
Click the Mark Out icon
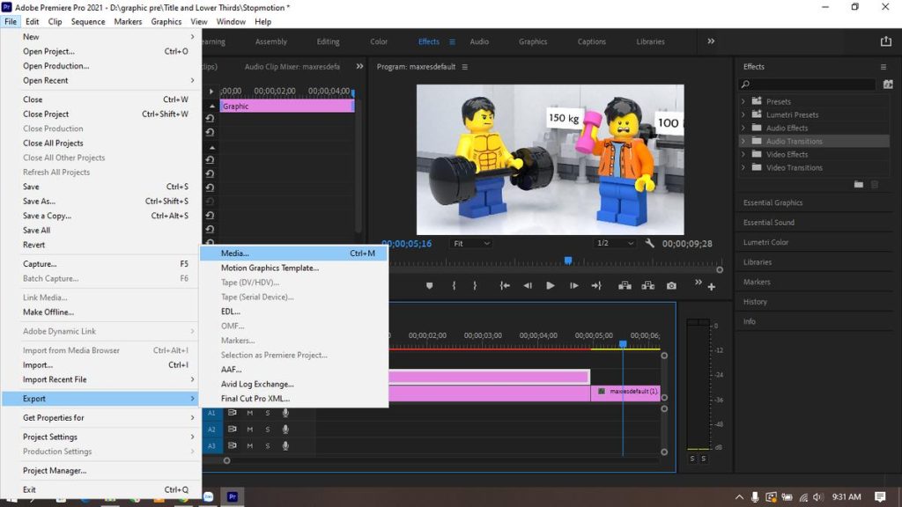point(474,285)
